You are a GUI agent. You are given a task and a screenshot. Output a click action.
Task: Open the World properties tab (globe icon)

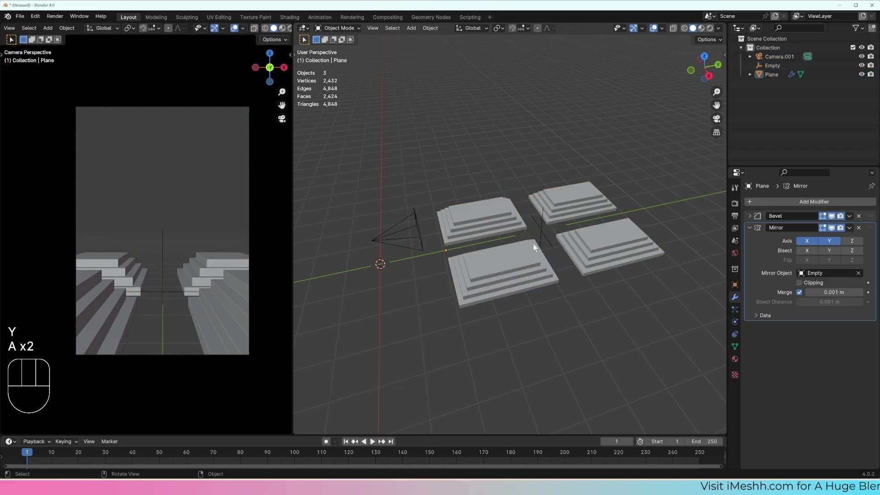point(735,253)
